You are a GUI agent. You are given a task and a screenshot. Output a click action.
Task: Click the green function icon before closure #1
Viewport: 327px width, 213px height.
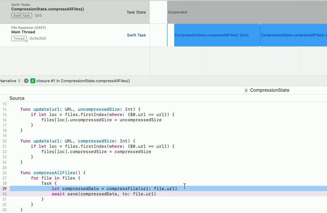coord(32,81)
